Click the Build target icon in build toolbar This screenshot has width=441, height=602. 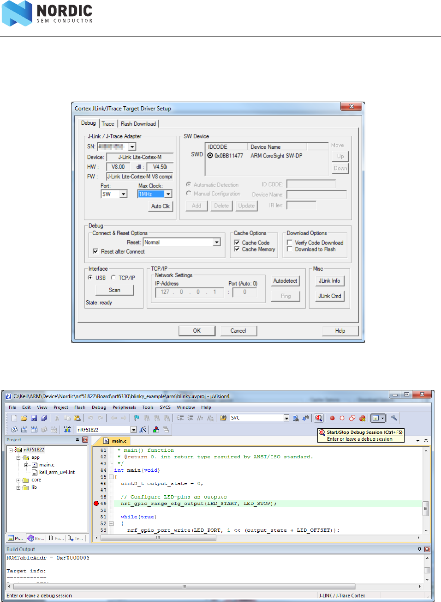24,430
